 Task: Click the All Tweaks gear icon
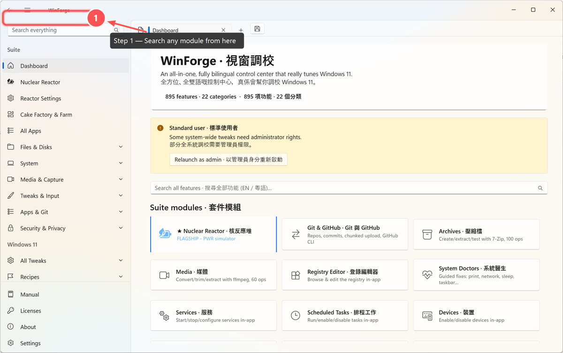tap(11, 261)
